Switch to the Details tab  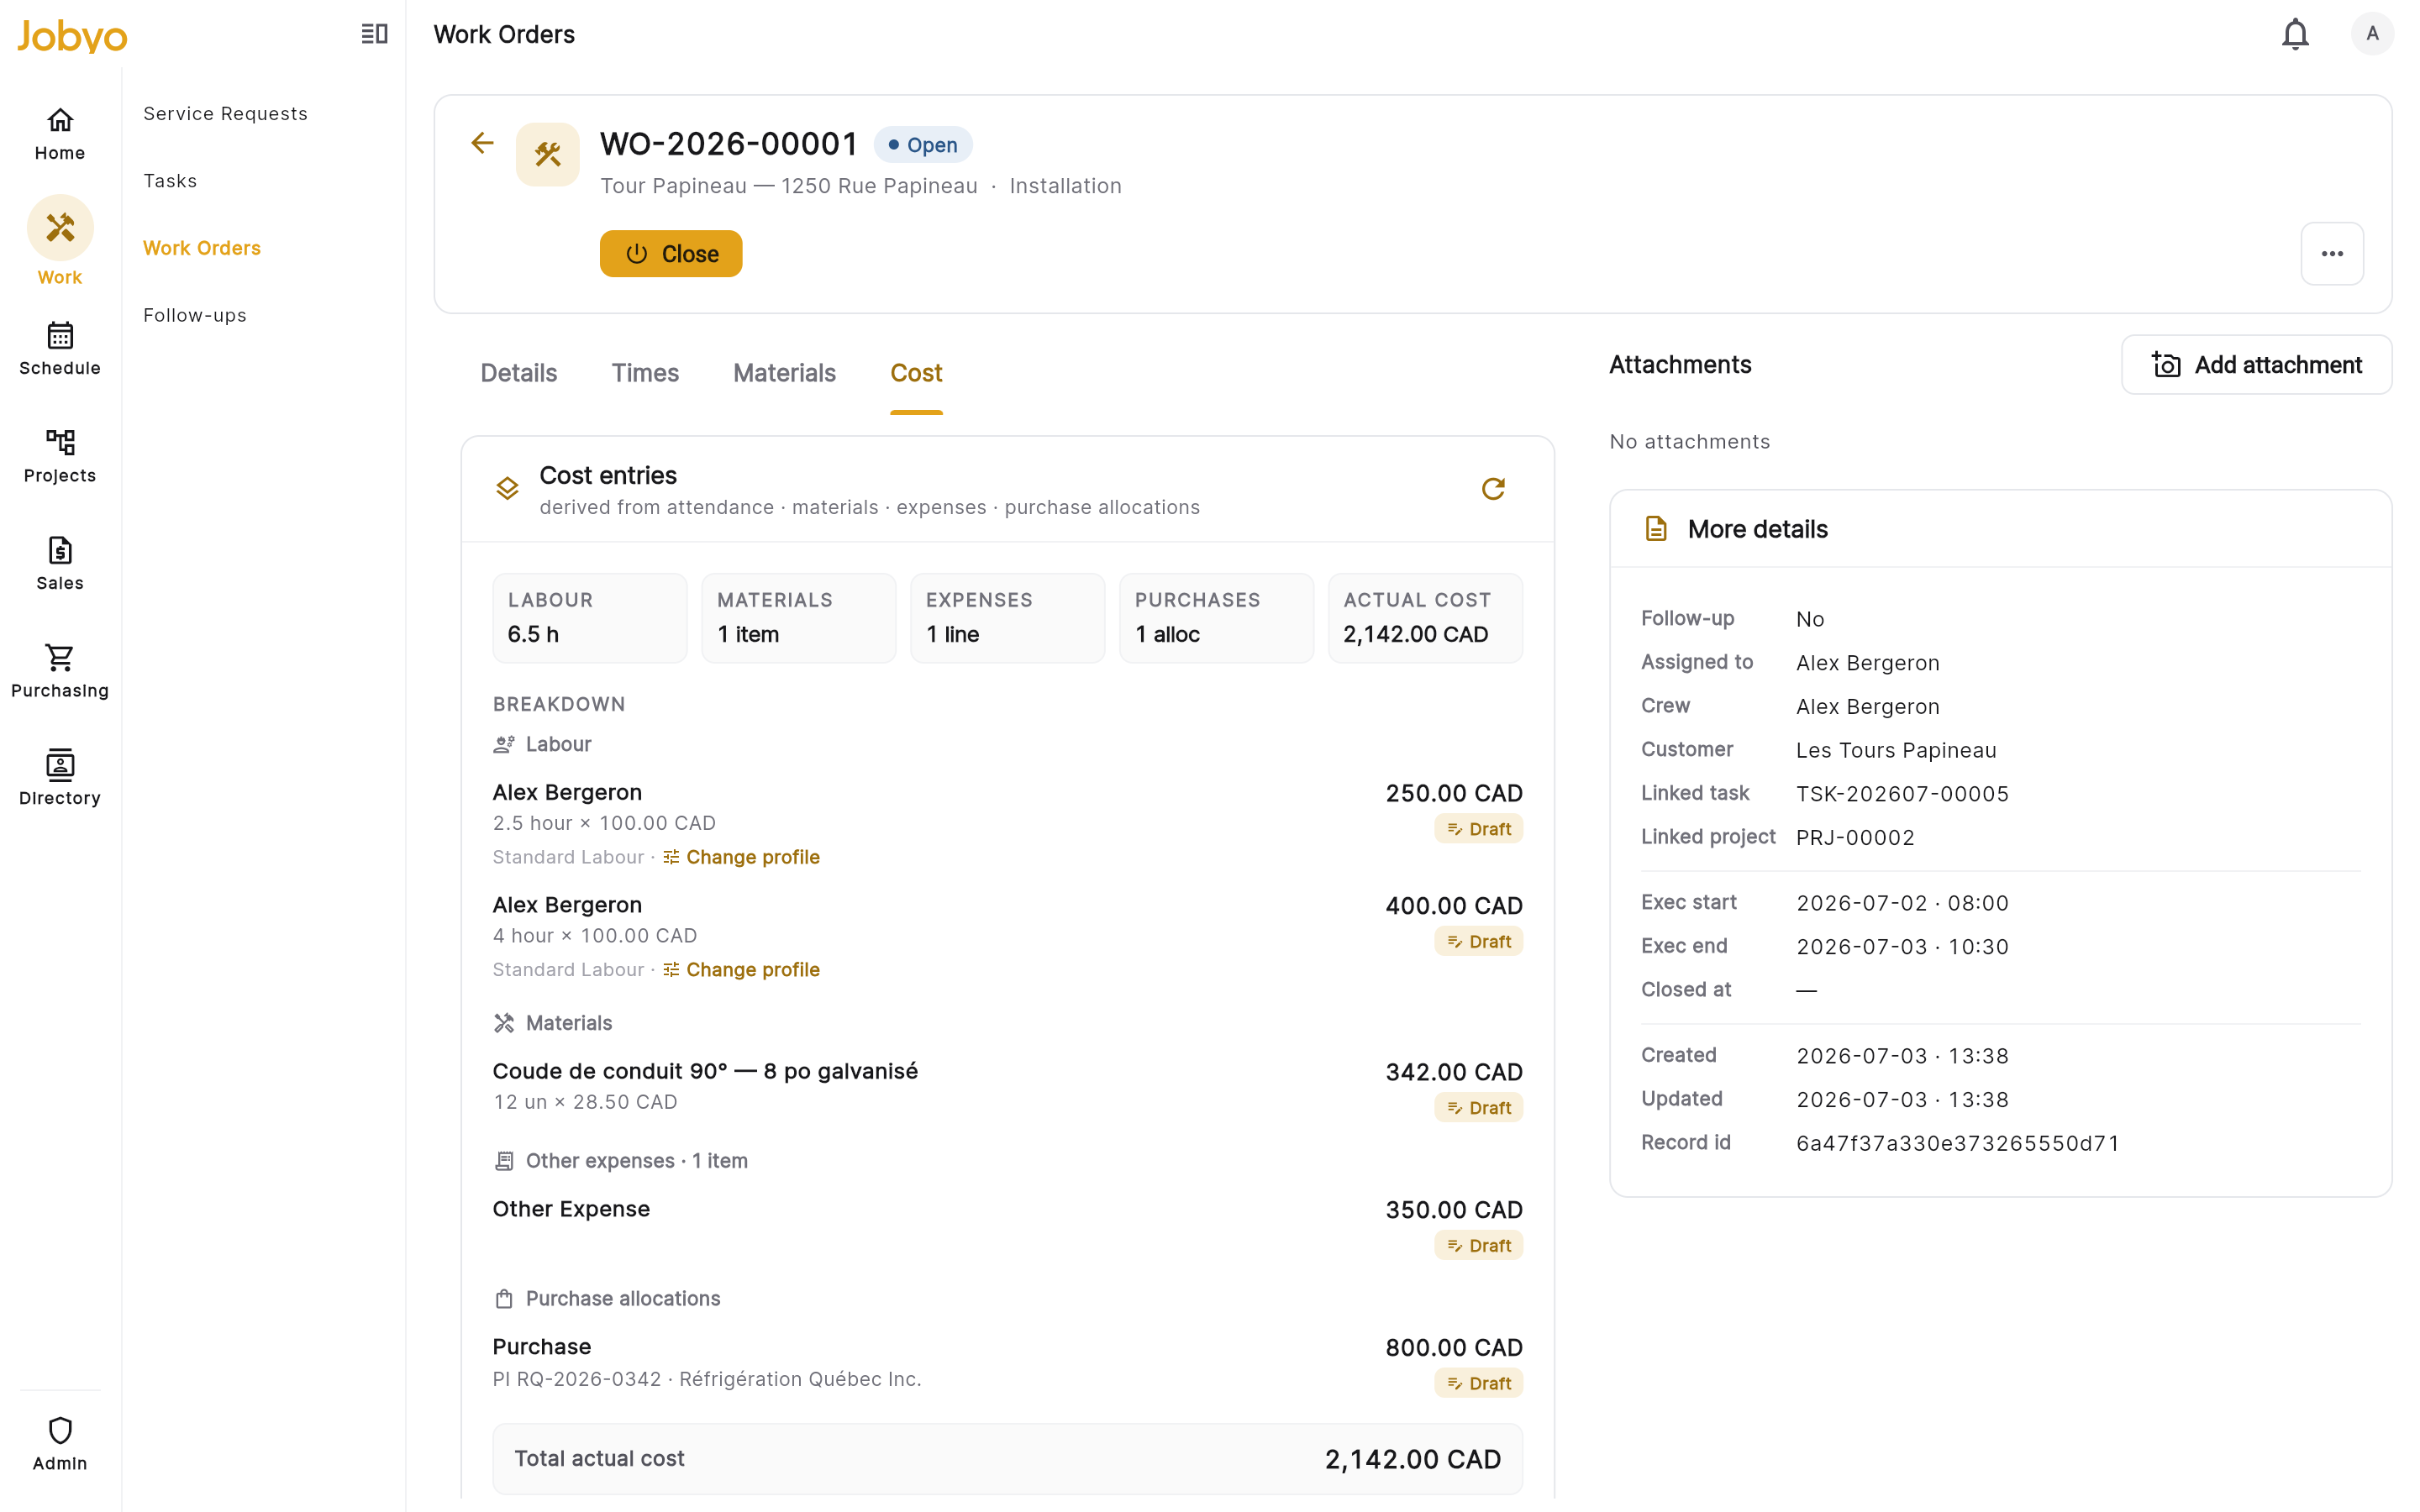pos(519,373)
